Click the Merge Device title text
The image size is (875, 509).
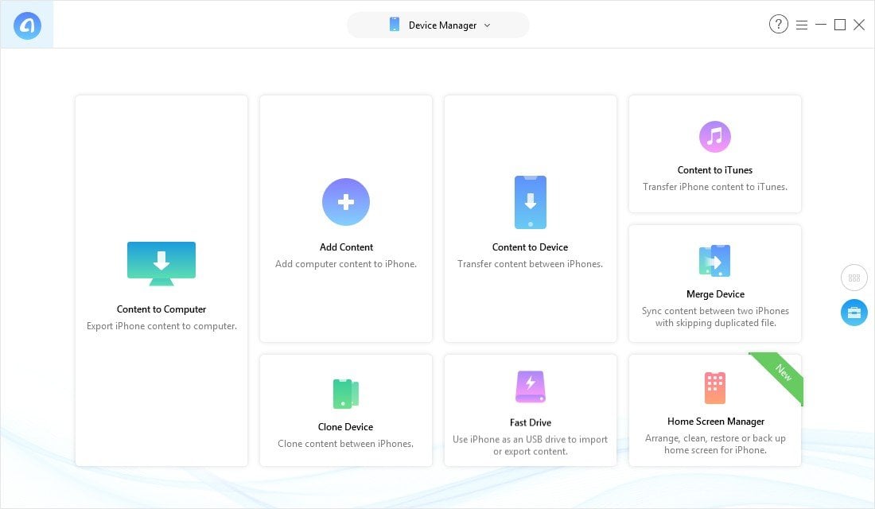pos(715,294)
